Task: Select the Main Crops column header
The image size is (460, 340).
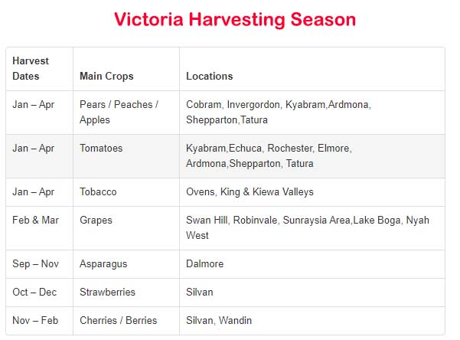Action: (x=126, y=69)
